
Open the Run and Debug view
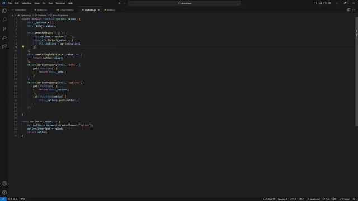(4, 38)
